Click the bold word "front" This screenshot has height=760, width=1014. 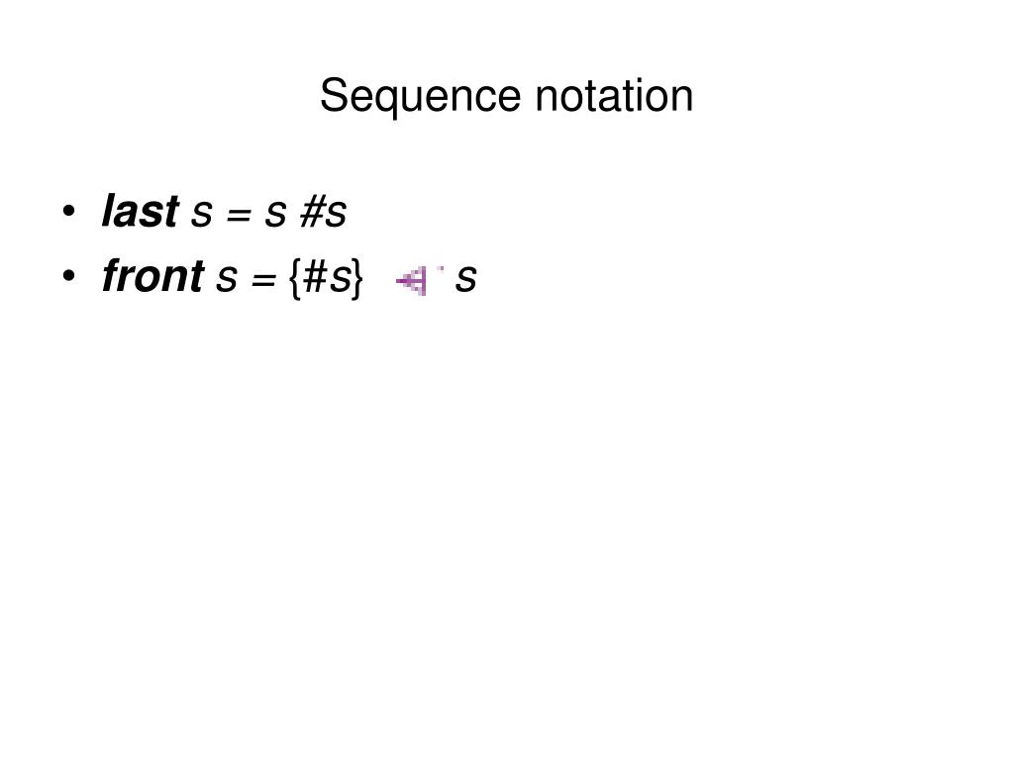(153, 276)
